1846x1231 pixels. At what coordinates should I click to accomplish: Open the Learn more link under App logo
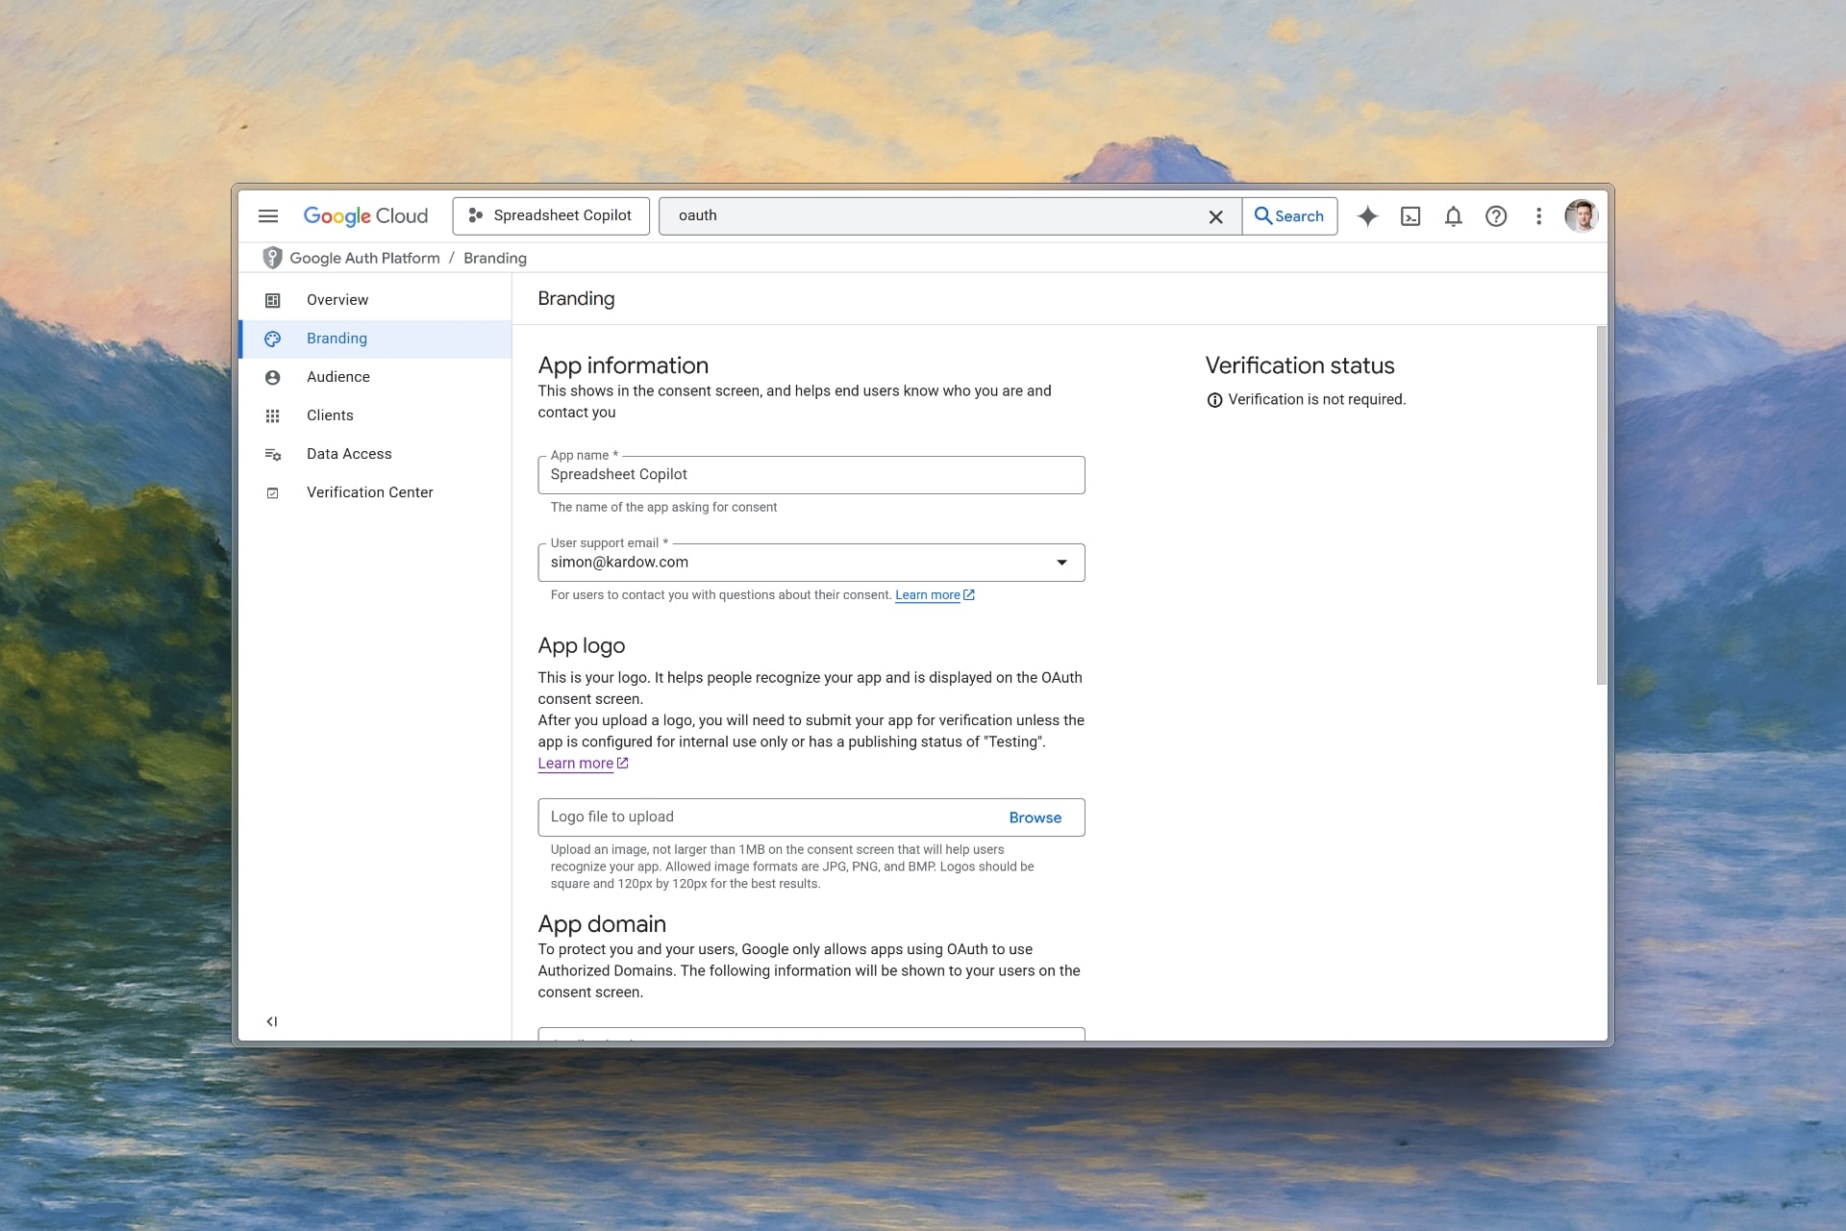pos(577,763)
